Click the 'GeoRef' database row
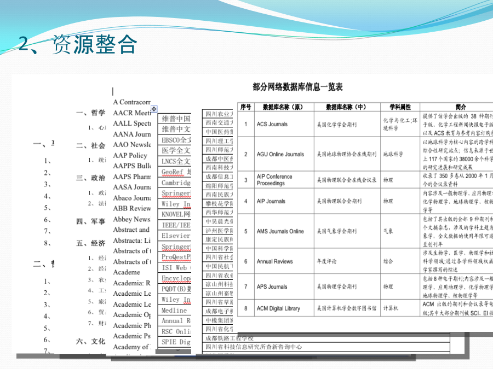Screen dimensions: 493x369 pyautogui.click(x=175, y=172)
